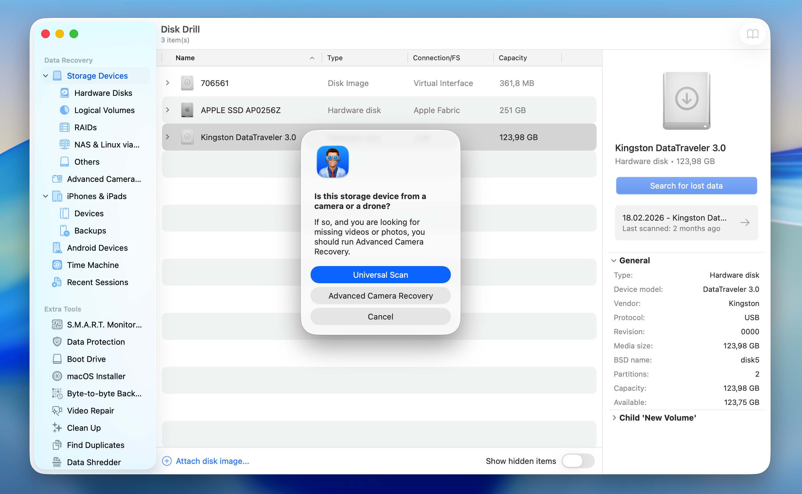The image size is (802, 494).
Task: Select Android Devices icon
Action: (57, 248)
